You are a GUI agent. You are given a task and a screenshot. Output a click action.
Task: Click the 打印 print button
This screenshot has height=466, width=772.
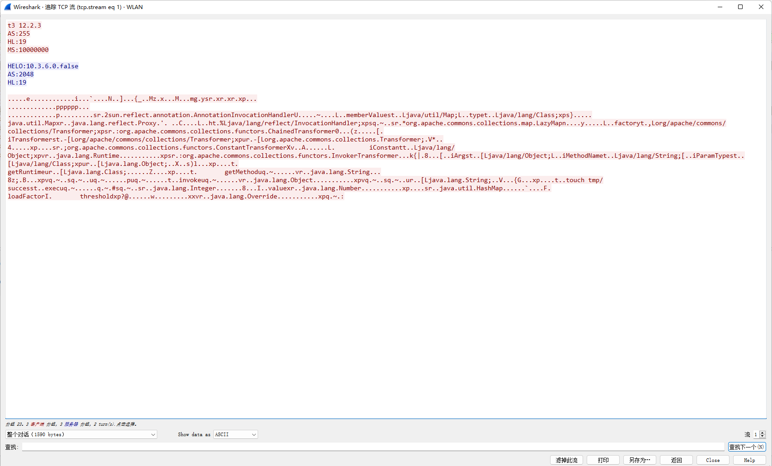coord(603,460)
